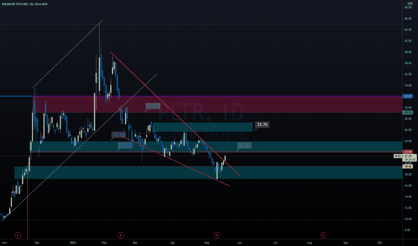Click the Dec label on time axis
Image resolution: width=418 pixels, height=246 pixels.
coord(37,242)
